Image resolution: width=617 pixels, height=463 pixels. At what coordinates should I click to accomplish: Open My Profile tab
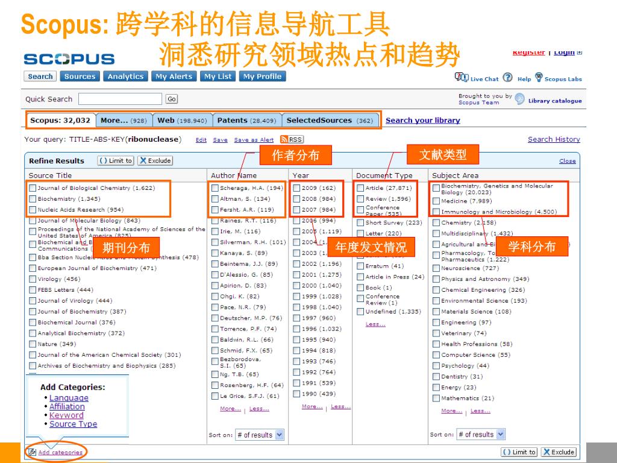(263, 77)
